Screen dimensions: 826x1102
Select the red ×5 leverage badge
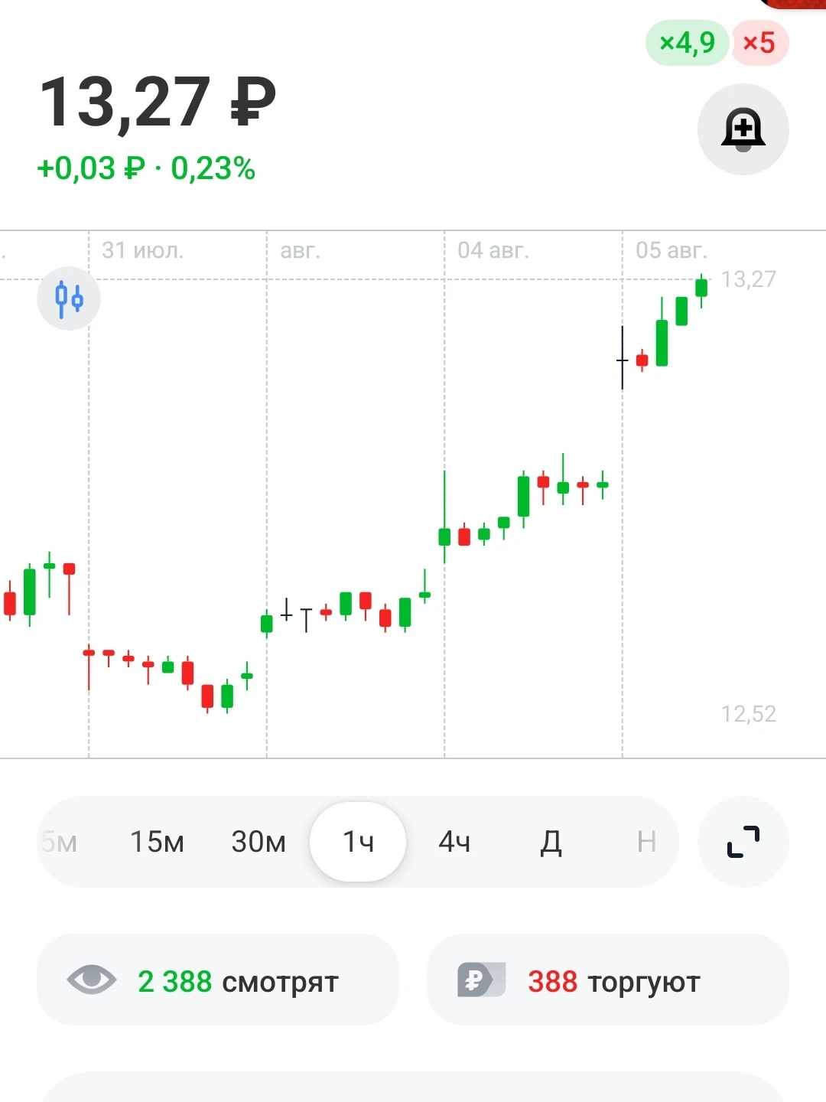(x=759, y=43)
